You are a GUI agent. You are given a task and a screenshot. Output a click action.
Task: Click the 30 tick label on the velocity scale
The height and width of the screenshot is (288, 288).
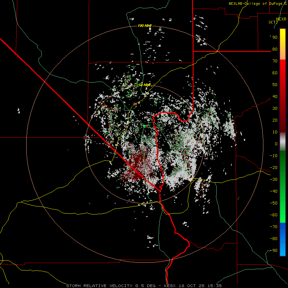coord(275,108)
